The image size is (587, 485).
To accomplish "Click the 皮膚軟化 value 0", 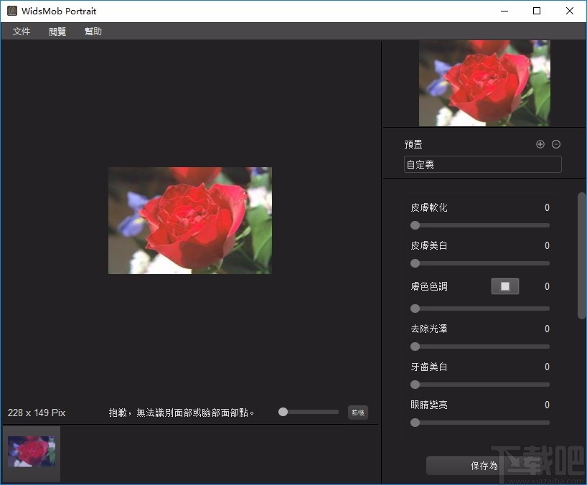I will 547,207.
